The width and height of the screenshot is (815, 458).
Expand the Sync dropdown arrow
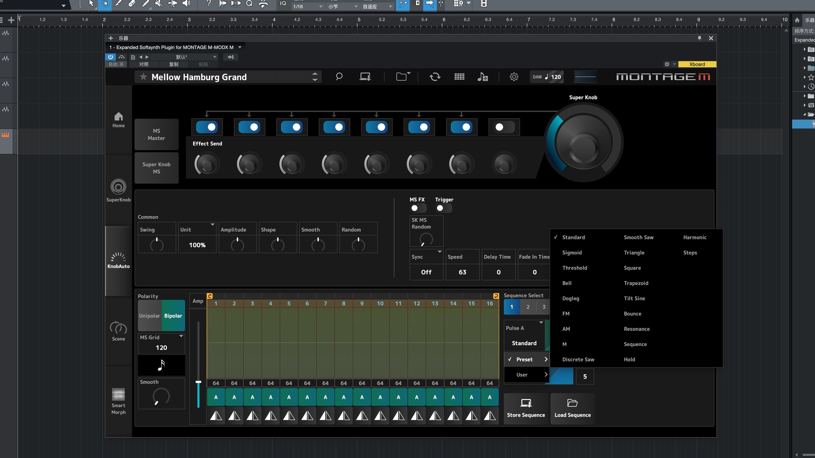pos(440,252)
